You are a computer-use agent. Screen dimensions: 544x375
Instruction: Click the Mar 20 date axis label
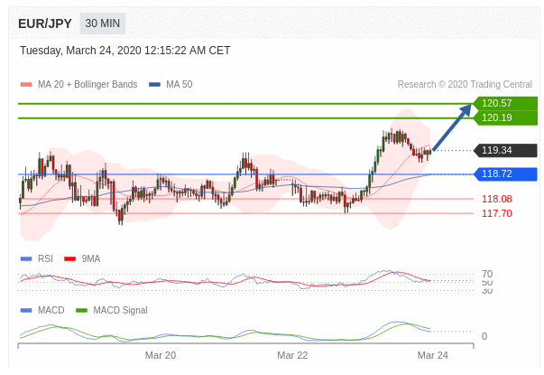click(161, 355)
